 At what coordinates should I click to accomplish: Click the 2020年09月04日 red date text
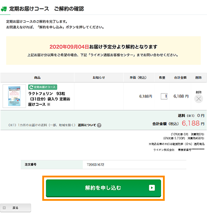tap(69, 47)
